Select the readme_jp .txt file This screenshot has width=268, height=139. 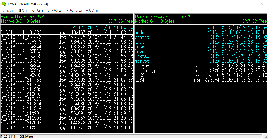201,71
